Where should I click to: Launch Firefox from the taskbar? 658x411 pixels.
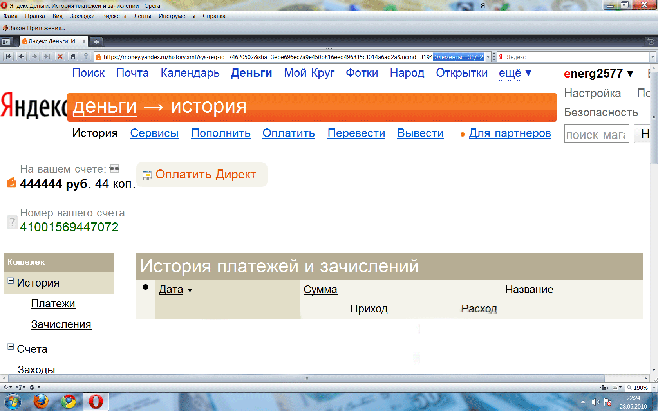41,402
